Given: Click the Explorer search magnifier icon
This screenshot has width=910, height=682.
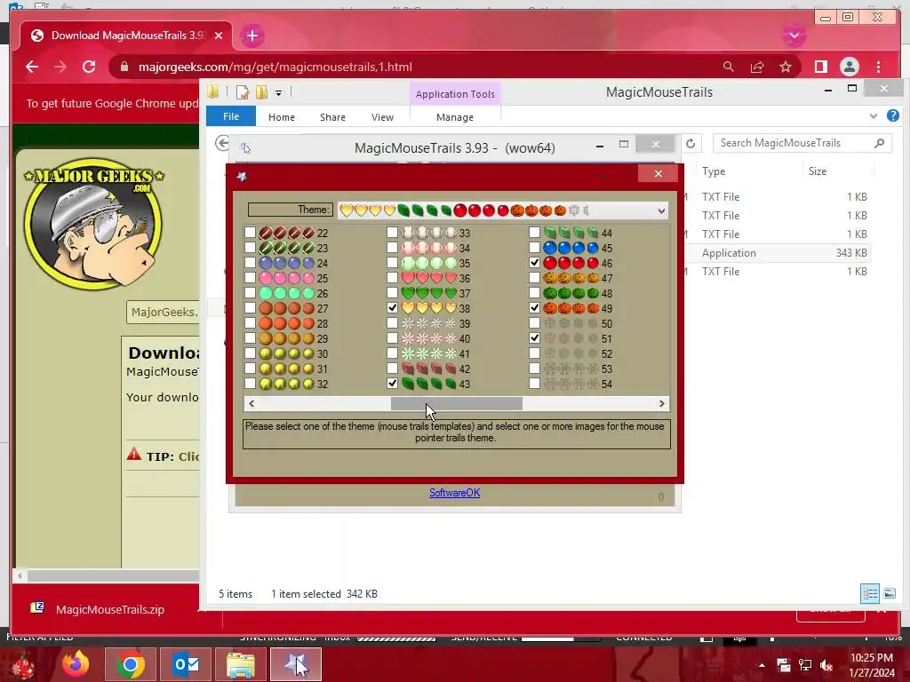Looking at the screenshot, I should click(879, 143).
